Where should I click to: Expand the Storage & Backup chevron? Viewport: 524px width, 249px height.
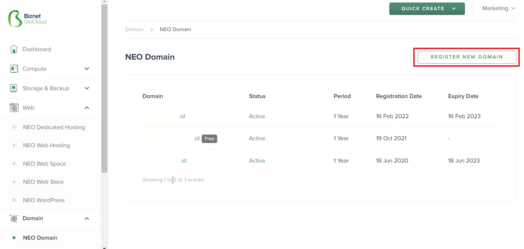(x=87, y=88)
